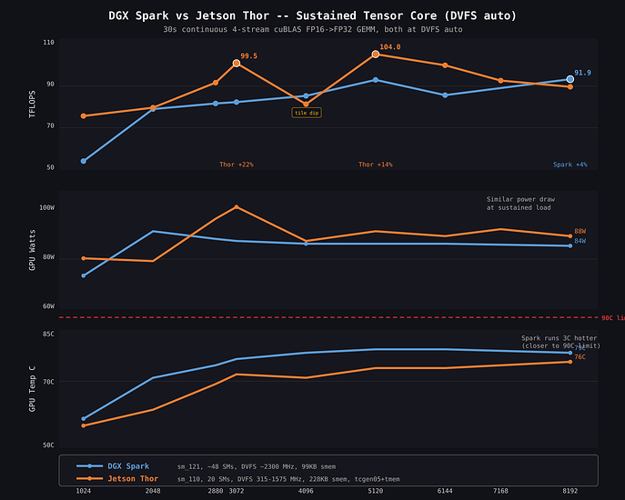Click the Thor power peak near 100W
The height and width of the screenshot is (500, 625).
(x=237, y=207)
